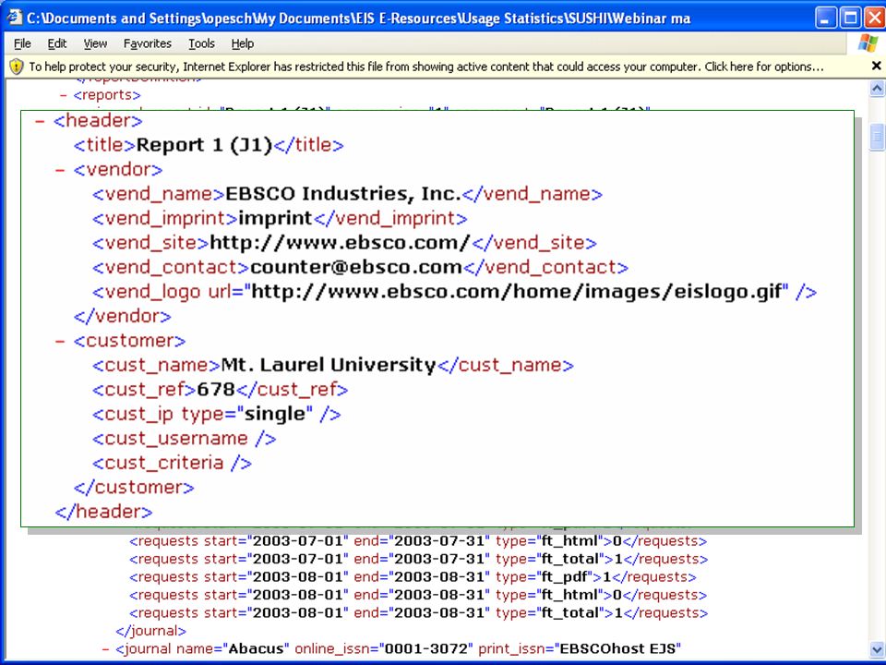Click the cust_ref value 678

click(216, 390)
